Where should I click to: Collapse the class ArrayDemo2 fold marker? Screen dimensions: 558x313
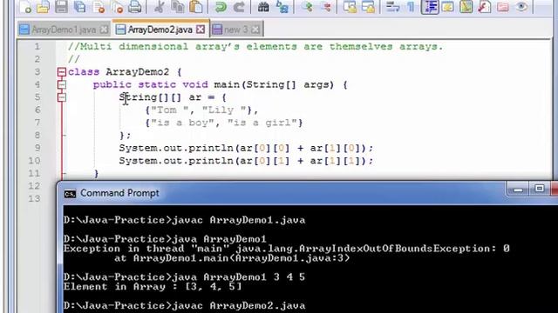[62, 72]
